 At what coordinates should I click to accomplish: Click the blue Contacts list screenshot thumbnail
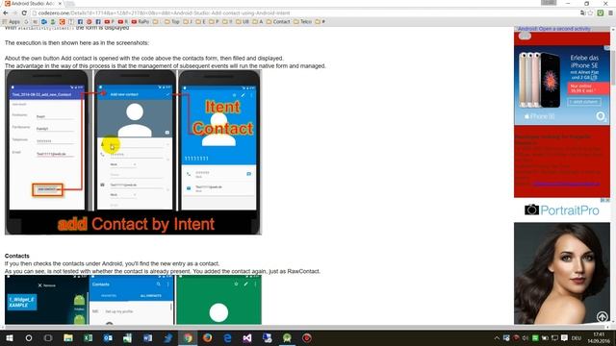tap(132, 300)
